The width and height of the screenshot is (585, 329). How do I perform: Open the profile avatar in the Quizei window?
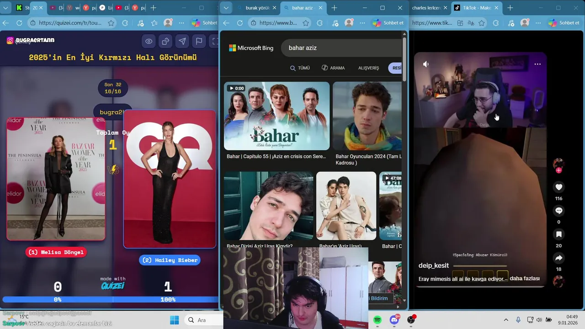168,23
